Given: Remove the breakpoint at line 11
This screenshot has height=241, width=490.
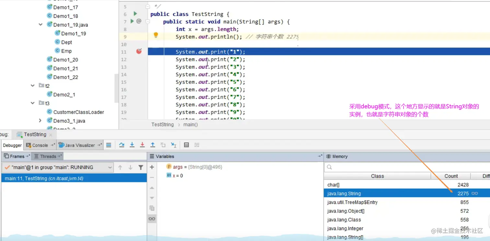Looking at the screenshot, I should click(x=139, y=51).
